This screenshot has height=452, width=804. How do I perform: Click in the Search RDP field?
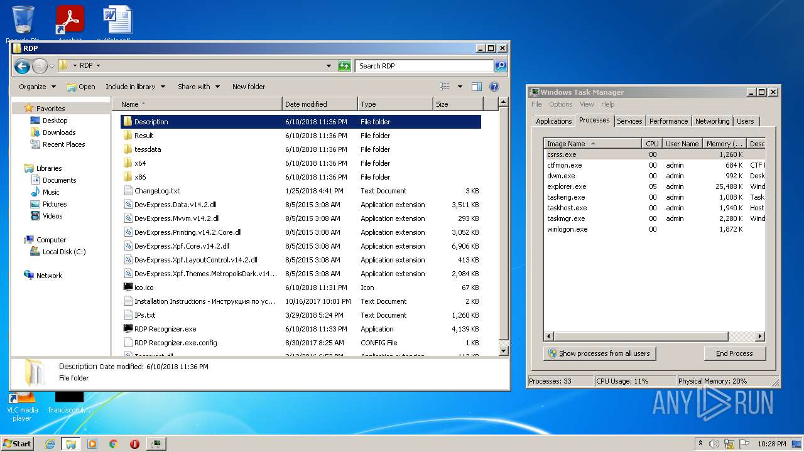pyautogui.click(x=425, y=65)
